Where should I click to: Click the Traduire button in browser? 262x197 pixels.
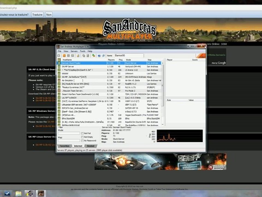37,15
